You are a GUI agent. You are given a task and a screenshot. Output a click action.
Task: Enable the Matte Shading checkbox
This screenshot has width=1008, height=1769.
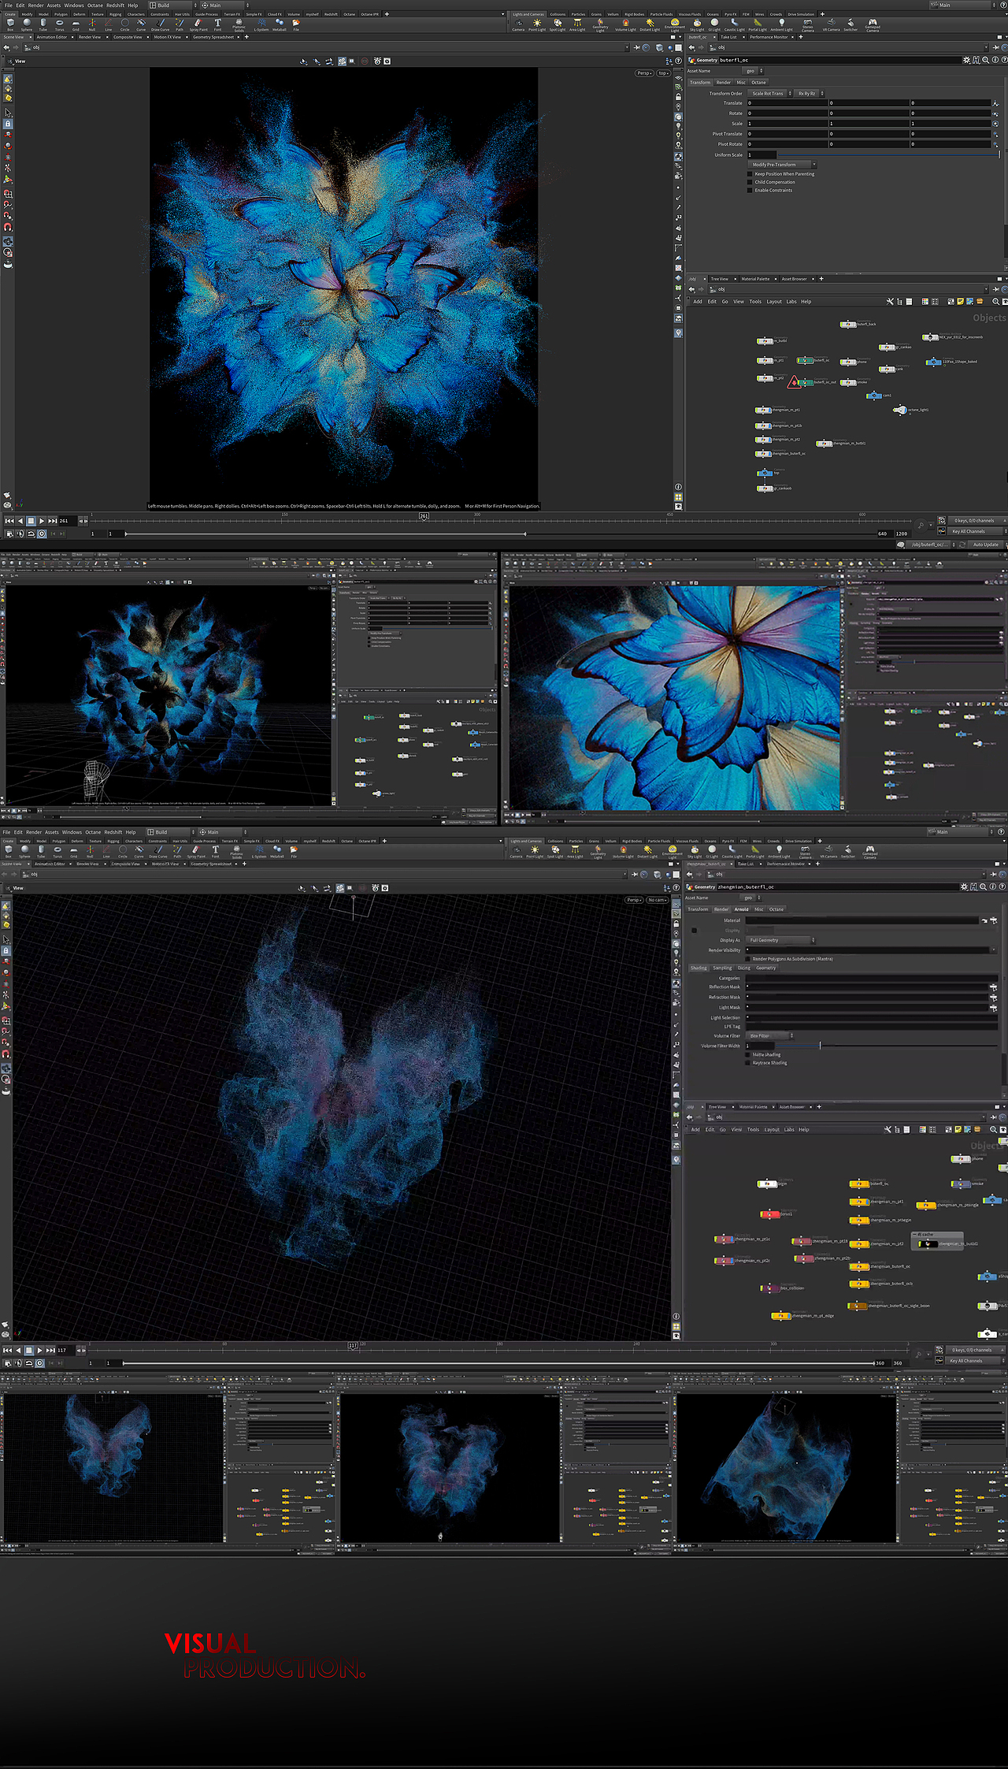point(747,1054)
